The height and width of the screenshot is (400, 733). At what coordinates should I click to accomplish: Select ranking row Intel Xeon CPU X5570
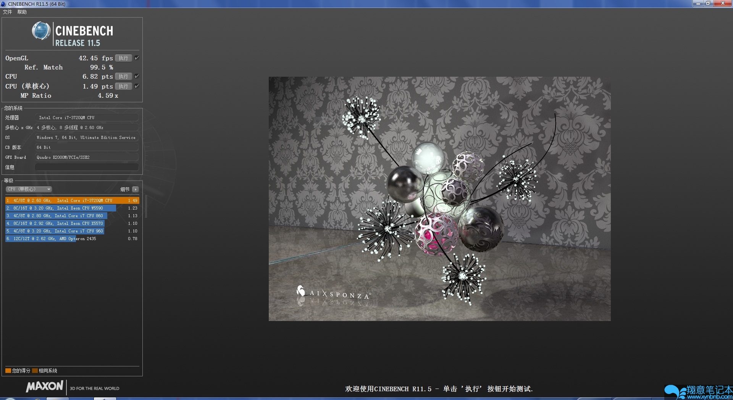click(x=72, y=223)
